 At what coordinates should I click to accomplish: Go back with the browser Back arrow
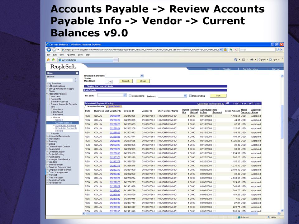tap(49, 50)
